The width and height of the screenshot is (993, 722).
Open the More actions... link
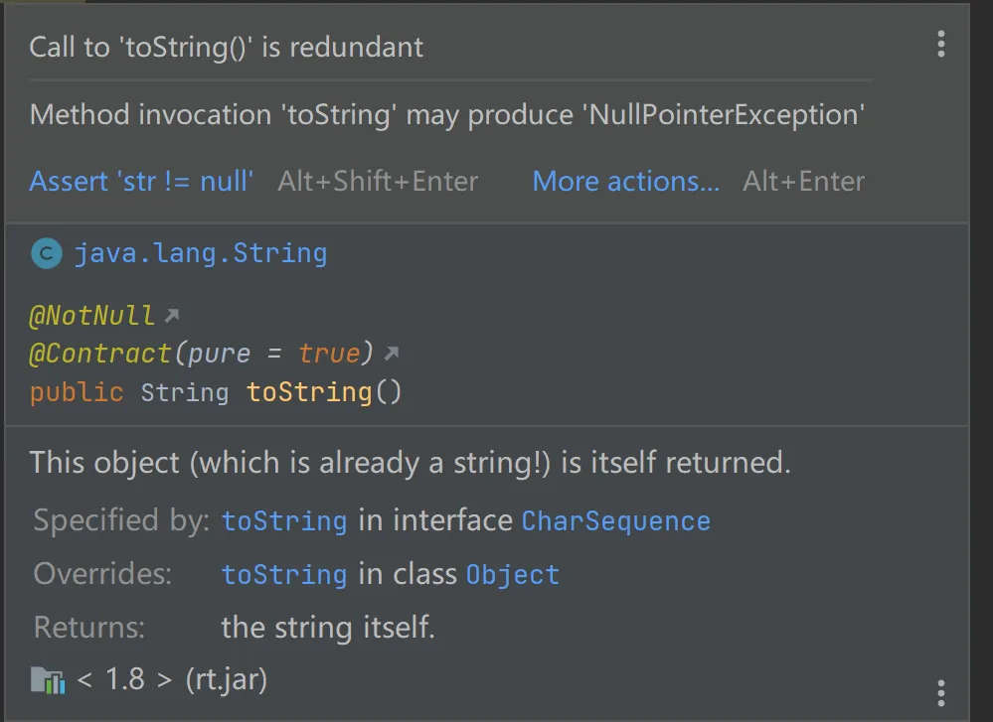[x=625, y=181]
